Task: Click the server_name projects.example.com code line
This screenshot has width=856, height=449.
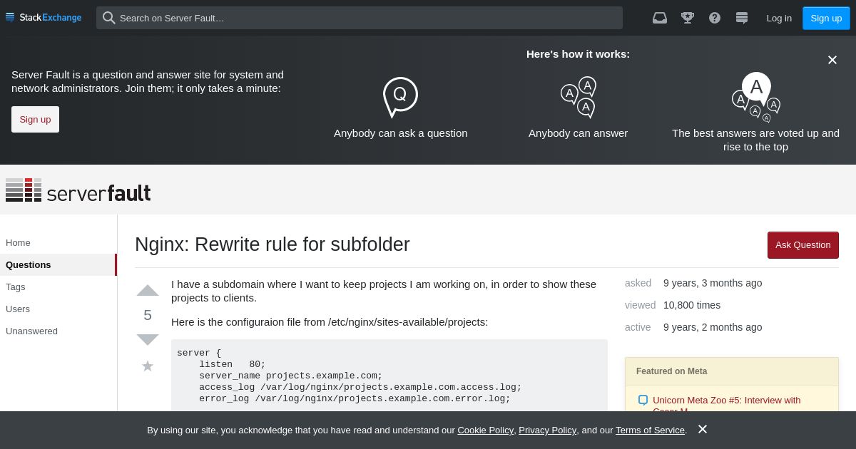Action: [x=291, y=376]
